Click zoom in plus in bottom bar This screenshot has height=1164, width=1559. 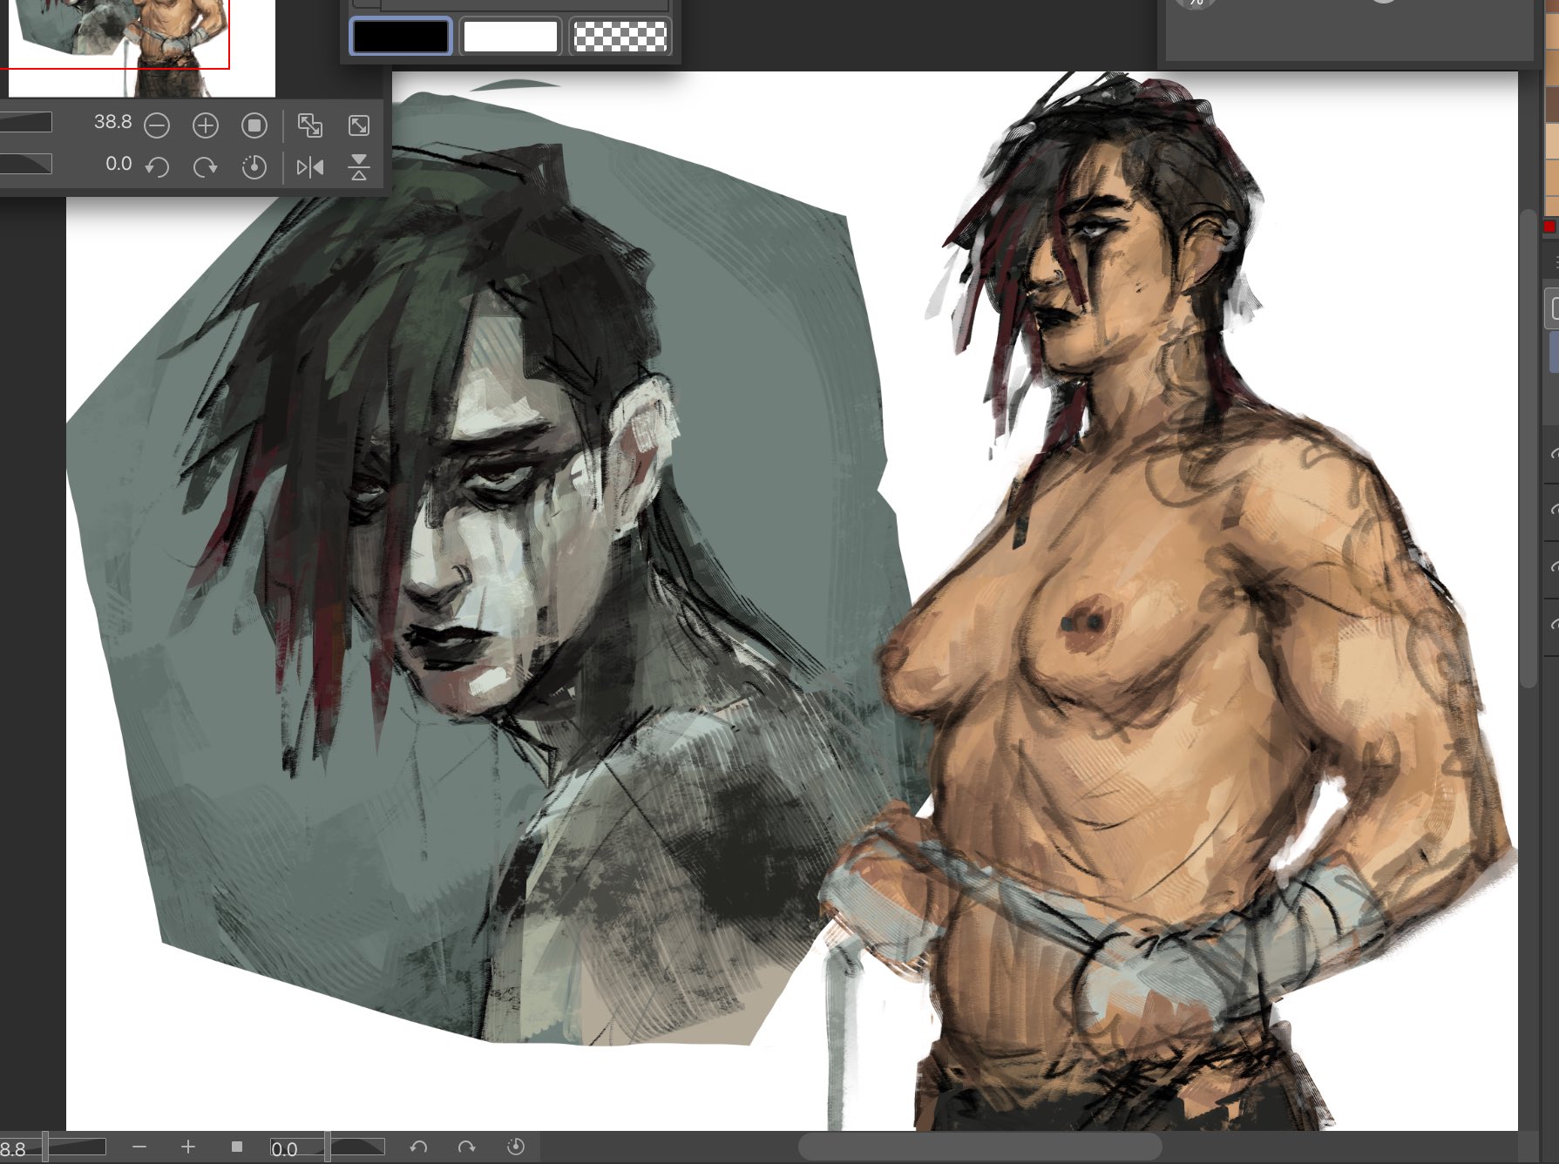188,1147
